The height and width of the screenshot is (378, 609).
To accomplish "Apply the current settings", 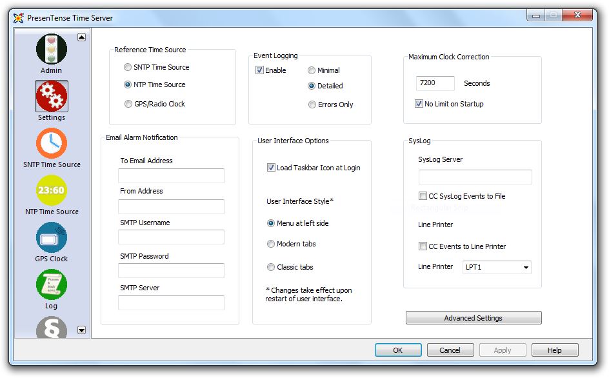I will (x=503, y=350).
